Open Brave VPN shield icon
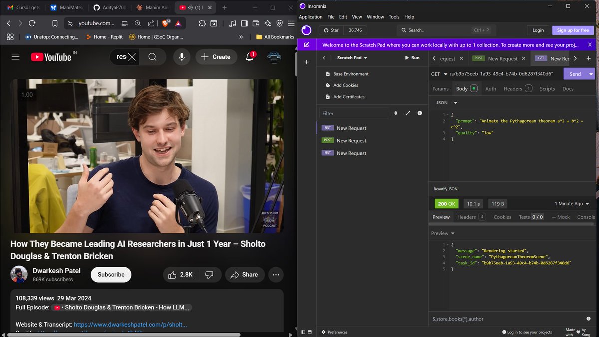This screenshot has height=337, width=599. [279, 23]
